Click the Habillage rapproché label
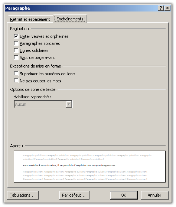 (32, 97)
